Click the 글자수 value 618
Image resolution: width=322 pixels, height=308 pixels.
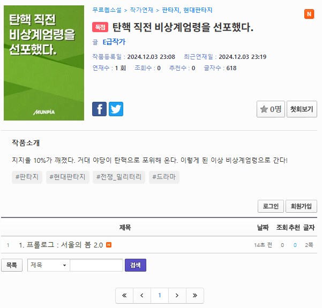tap(231, 68)
